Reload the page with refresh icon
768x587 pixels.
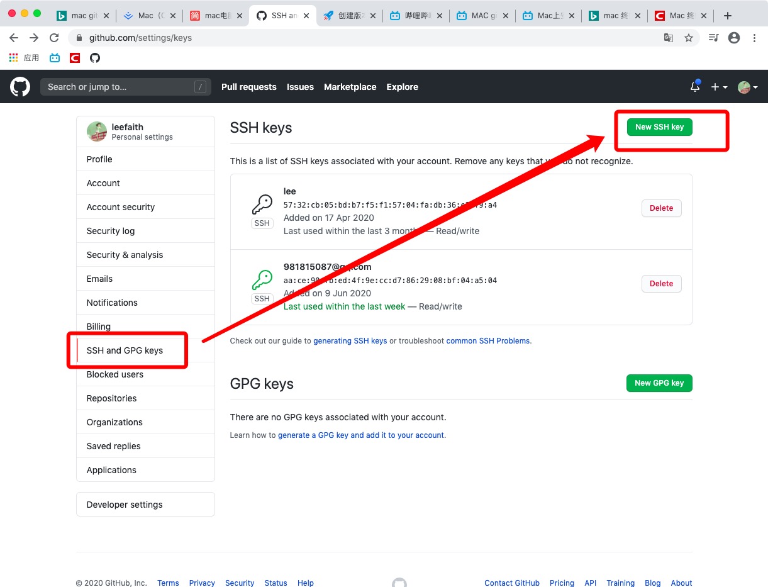[x=54, y=38]
